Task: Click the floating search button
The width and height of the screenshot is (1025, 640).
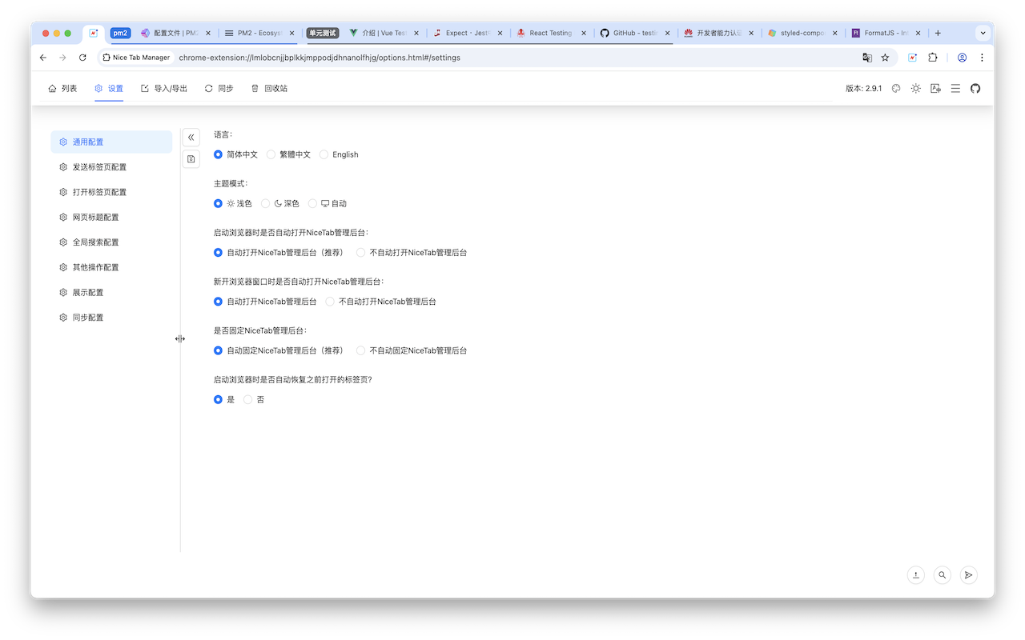Action: (943, 574)
